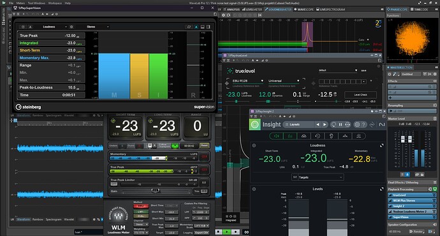Open the WLM Channel Stereo dropdown

point(141,225)
